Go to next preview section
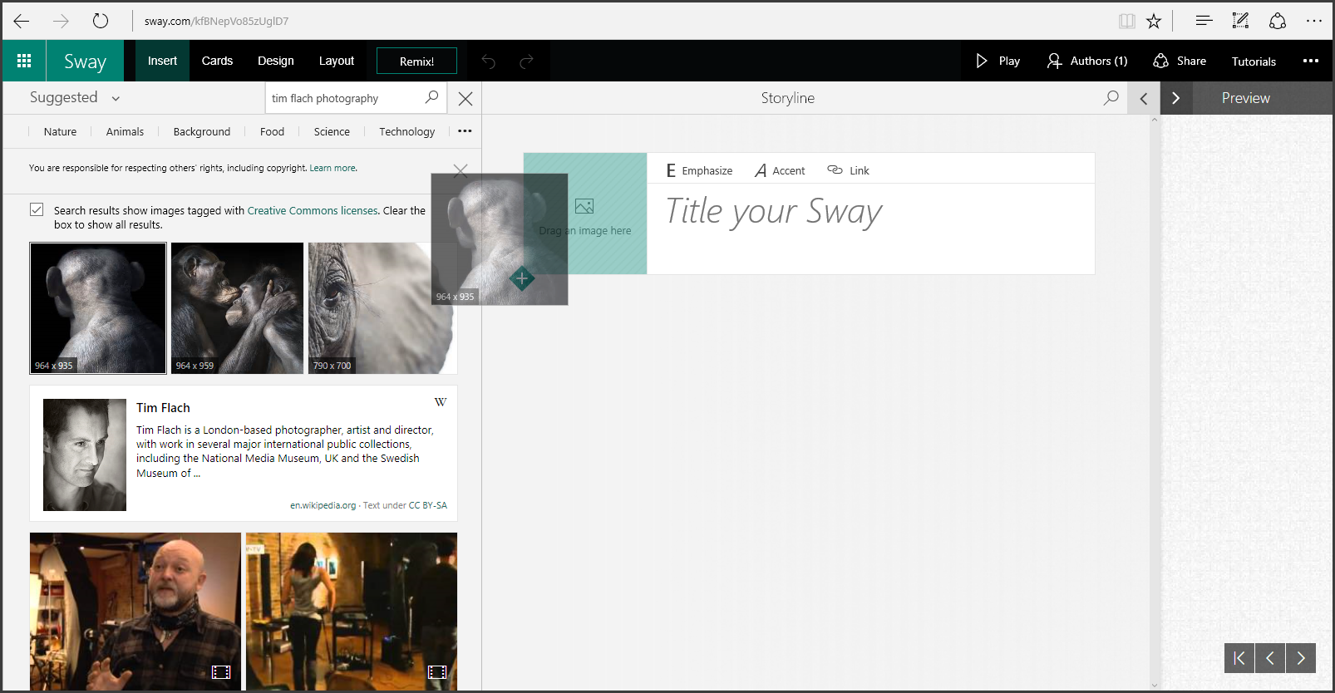The height and width of the screenshot is (693, 1335). [1301, 658]
